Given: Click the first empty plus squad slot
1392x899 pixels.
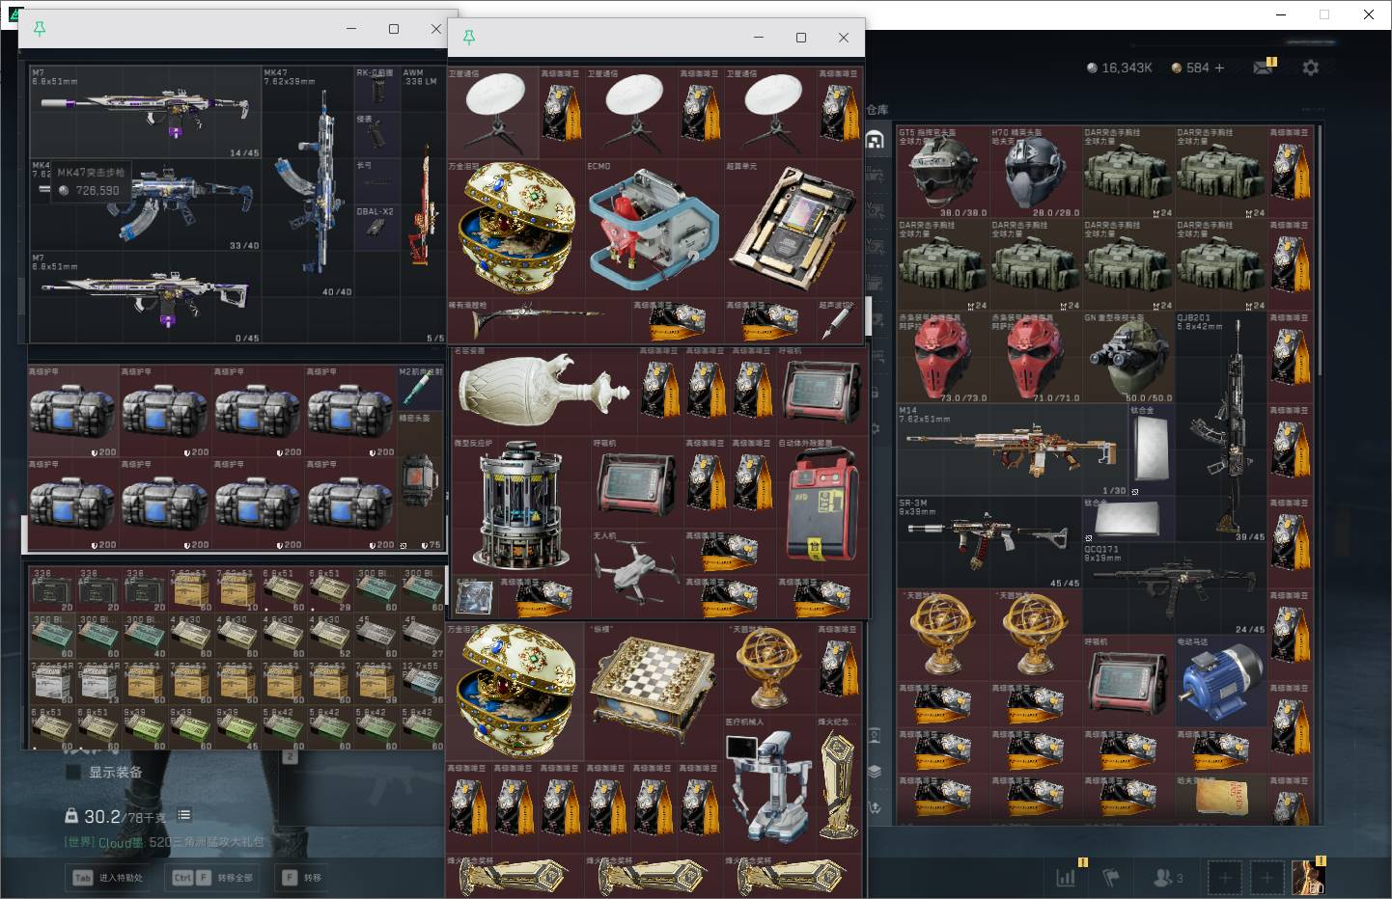Looking at the screenshot, I should (1224, 878).
